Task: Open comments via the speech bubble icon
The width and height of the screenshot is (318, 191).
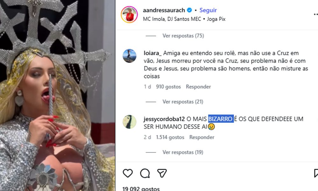Action: pyautogui.click(x=145, y=173)
